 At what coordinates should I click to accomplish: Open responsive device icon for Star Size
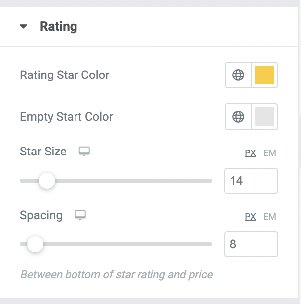[84, 151]
